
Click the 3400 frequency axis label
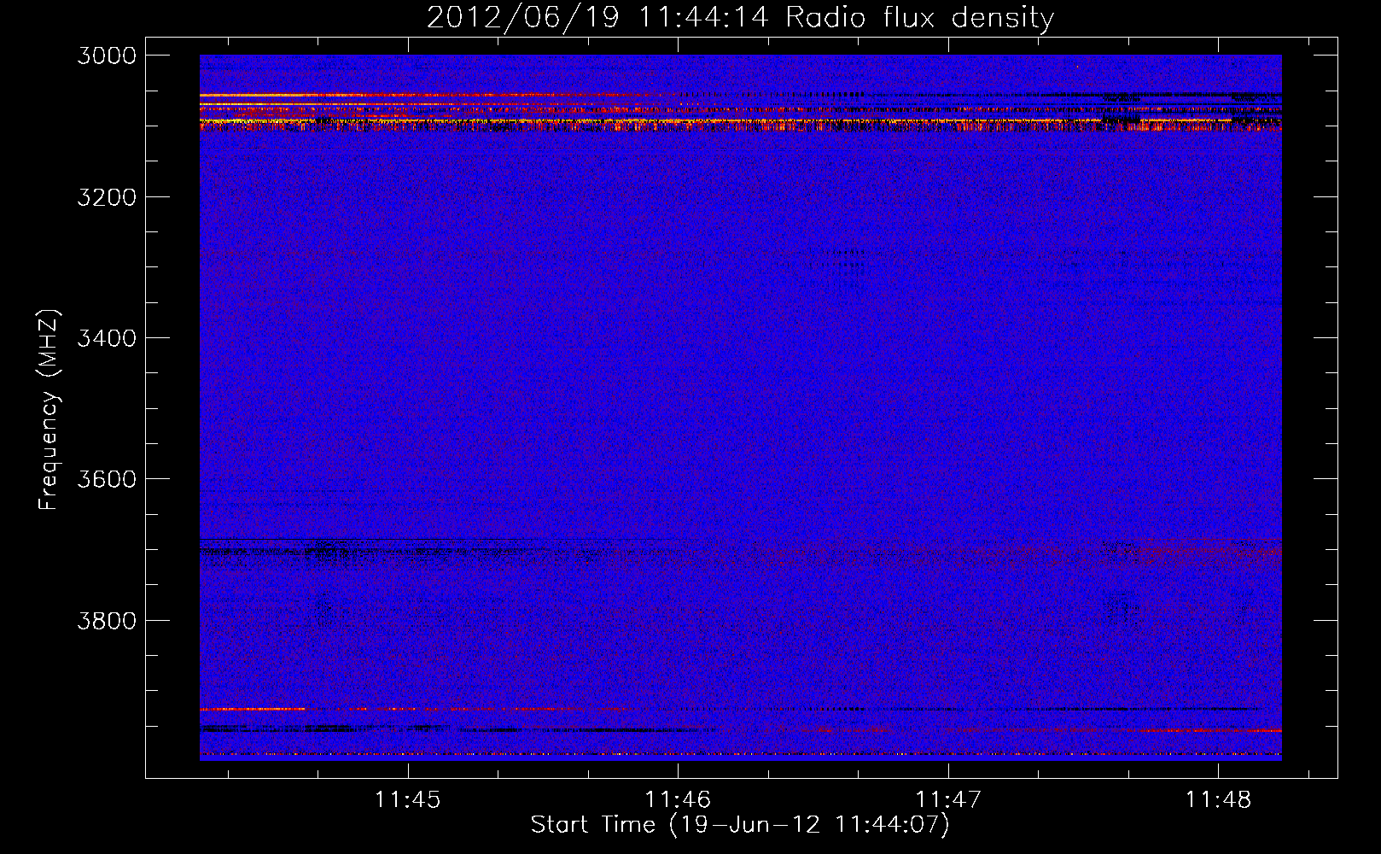(x=107, y=338)
